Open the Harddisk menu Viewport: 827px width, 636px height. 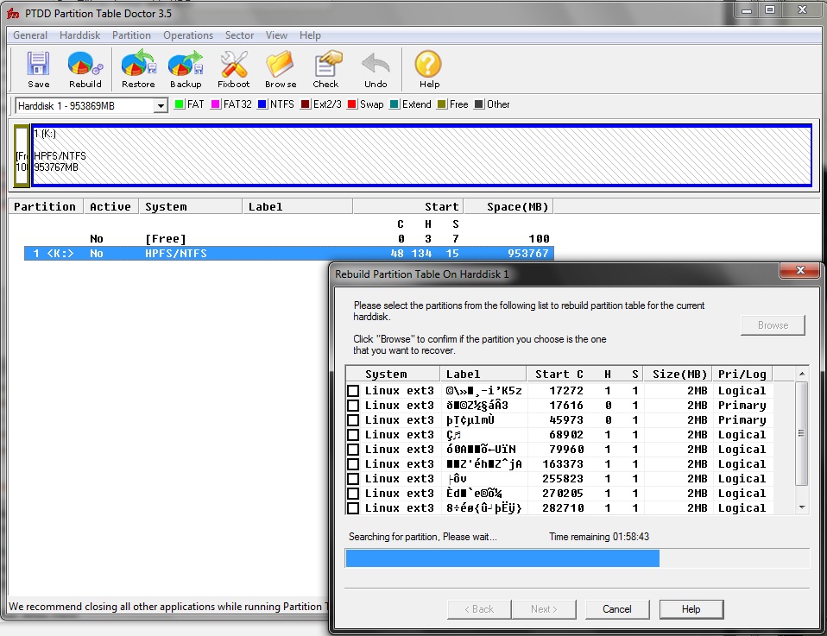click(79, 35)
